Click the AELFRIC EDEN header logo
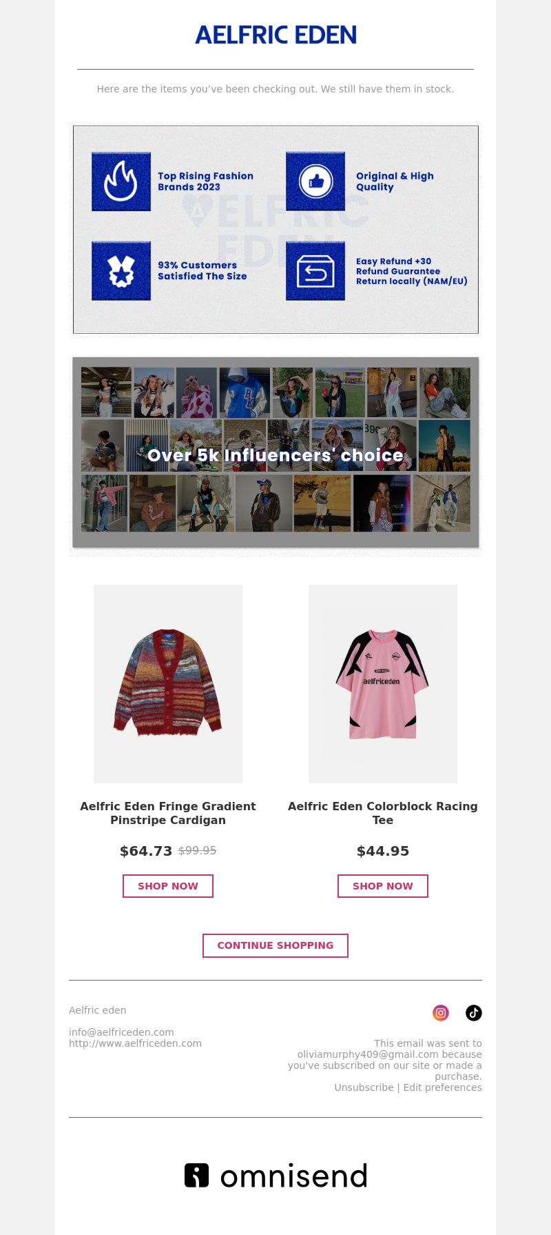Image resolution: width=551 pixels, height=1235 pixels. coord(275,34)
